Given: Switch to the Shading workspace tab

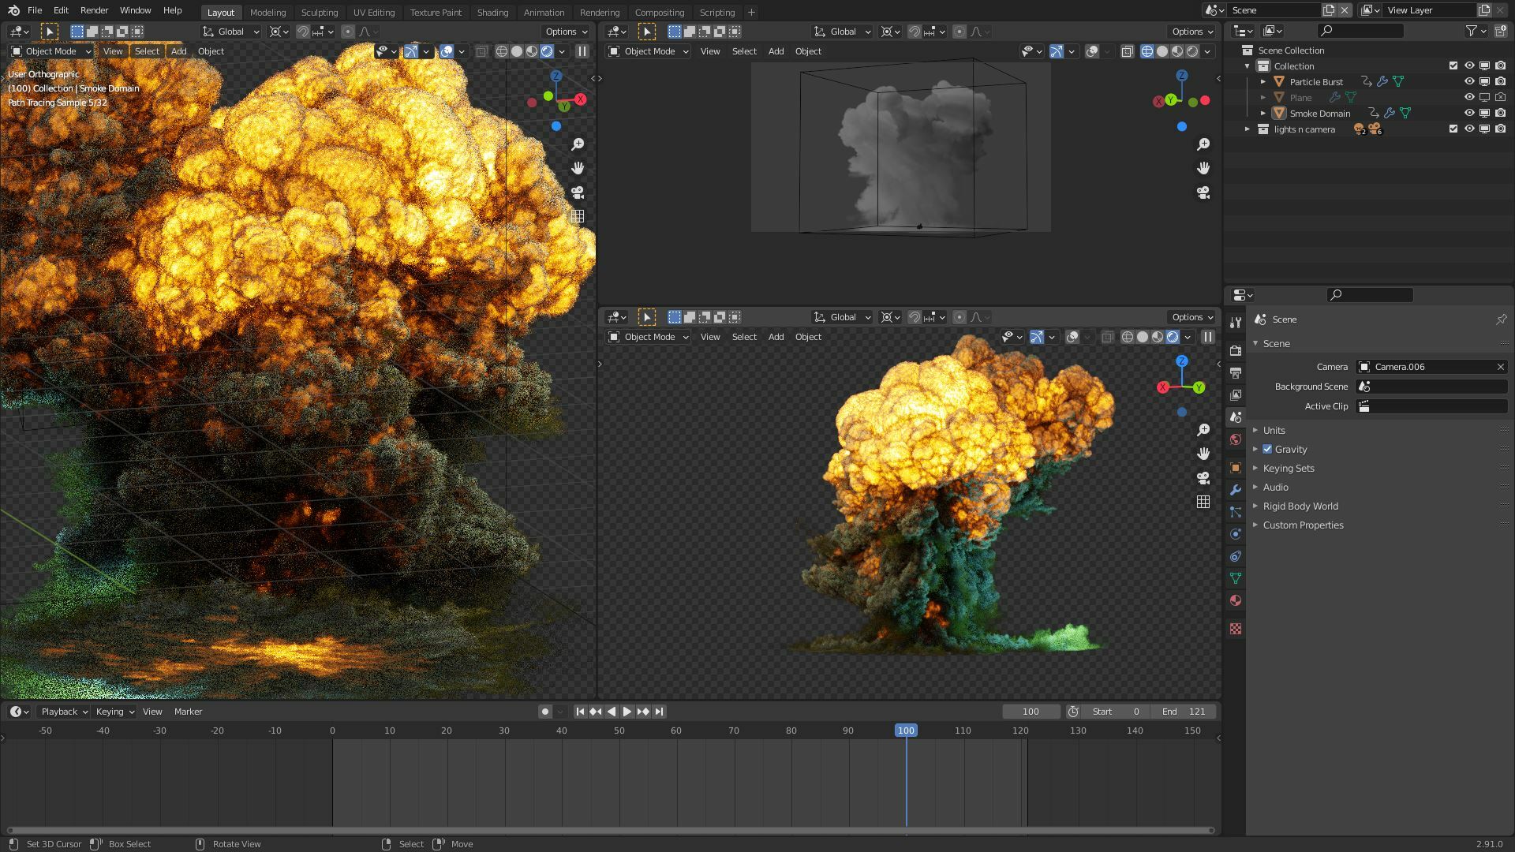Looking at the screenshot, I should 492,13.
